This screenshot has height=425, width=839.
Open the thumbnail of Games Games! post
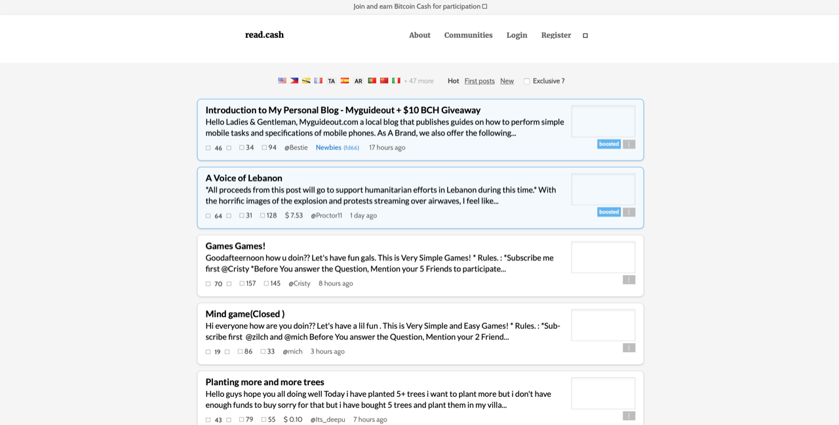[603, 257]
